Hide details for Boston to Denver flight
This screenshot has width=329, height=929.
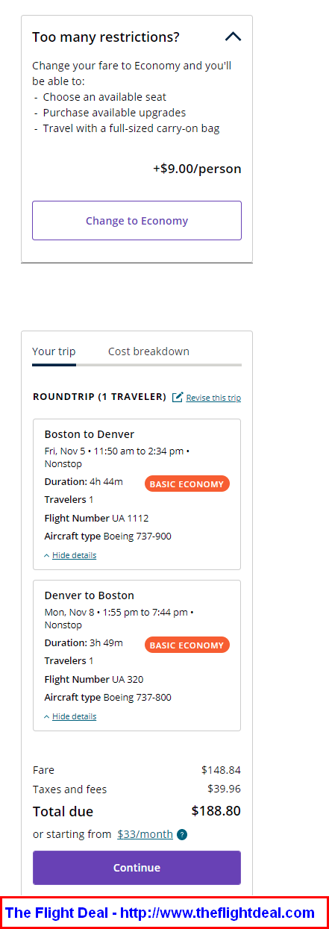point(74,555)
